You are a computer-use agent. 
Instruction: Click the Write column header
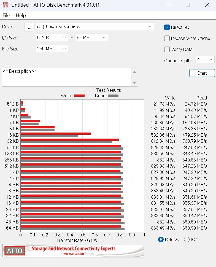(x=170, y=98)
